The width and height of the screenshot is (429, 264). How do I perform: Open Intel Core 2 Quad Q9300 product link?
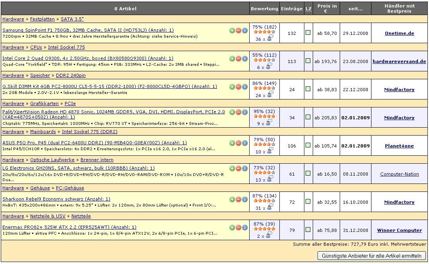pos(88,58)
